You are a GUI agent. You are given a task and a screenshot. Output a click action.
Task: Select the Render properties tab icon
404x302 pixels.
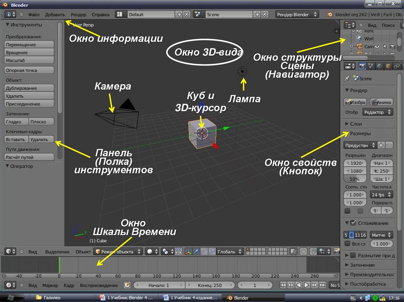tap(362, 66)
